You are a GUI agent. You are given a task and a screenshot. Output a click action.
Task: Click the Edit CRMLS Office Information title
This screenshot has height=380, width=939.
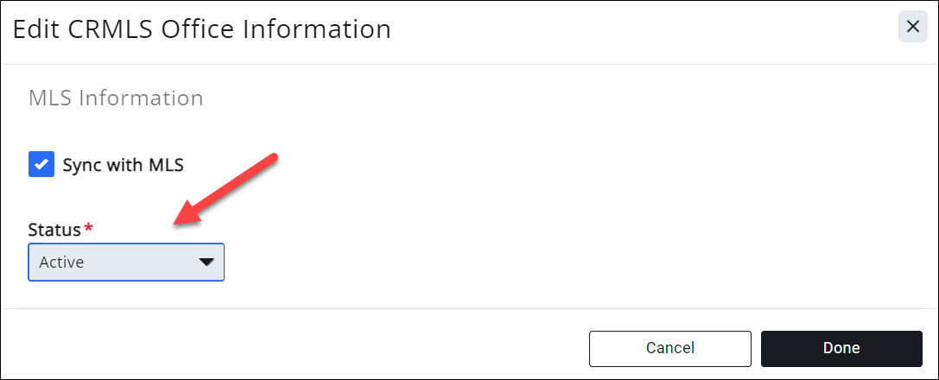point(201,29)
